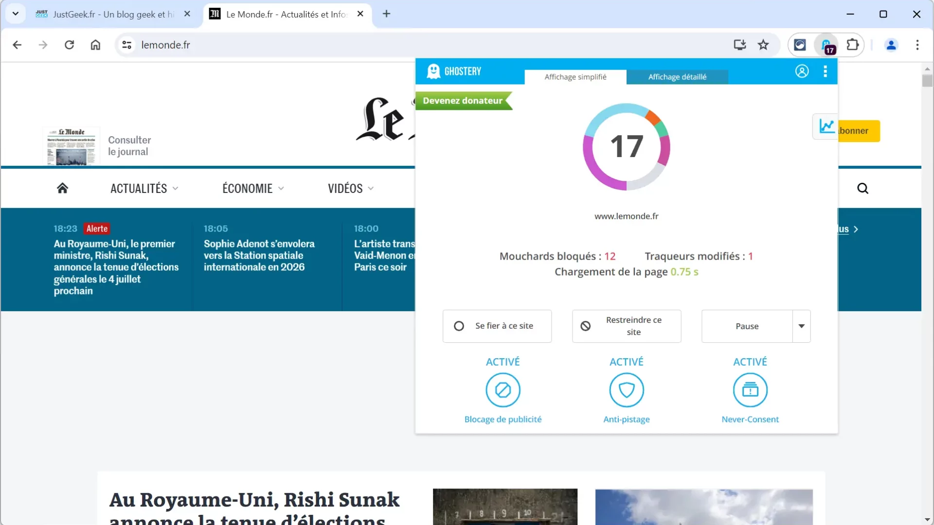The height and width of the screenshot is (525, 934).
Task: Click the scrollbar down arrow
Action: point(927,520)
